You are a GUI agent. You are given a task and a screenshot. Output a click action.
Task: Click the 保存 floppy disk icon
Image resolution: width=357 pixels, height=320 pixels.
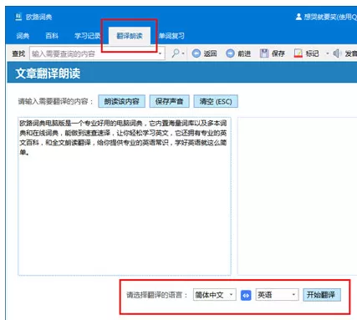pyautogui.click(x=264, y=53)
